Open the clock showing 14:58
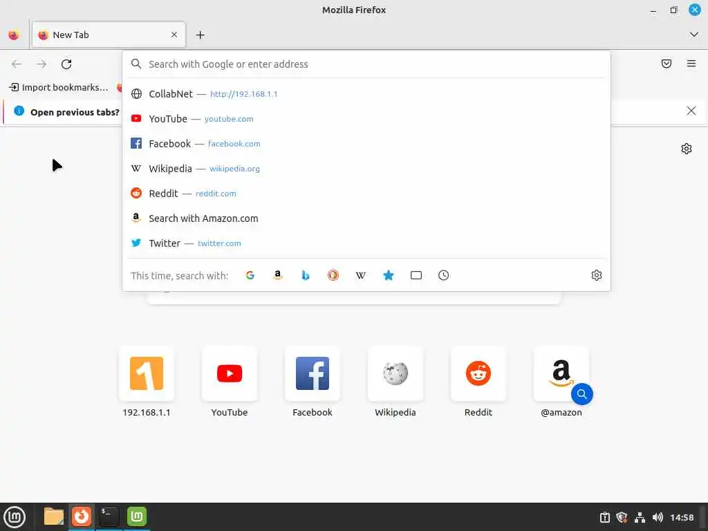The width and height of the screenshot is (708, 531). coord(682,517)
